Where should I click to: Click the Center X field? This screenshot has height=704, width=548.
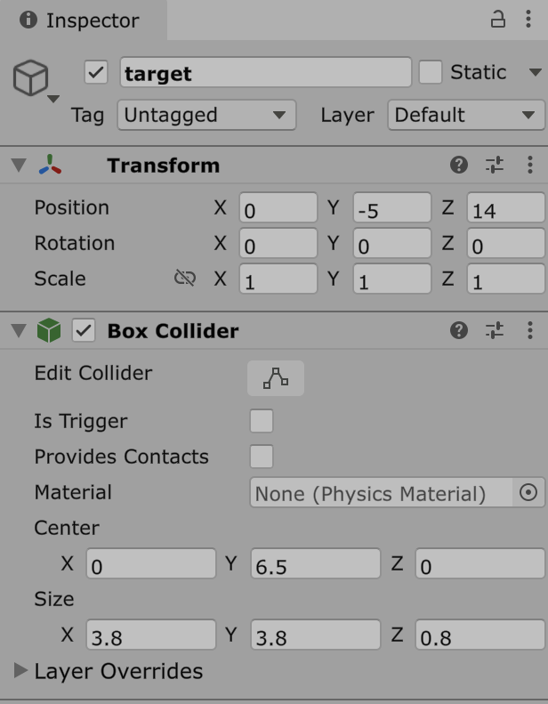[x=151, y=563]
